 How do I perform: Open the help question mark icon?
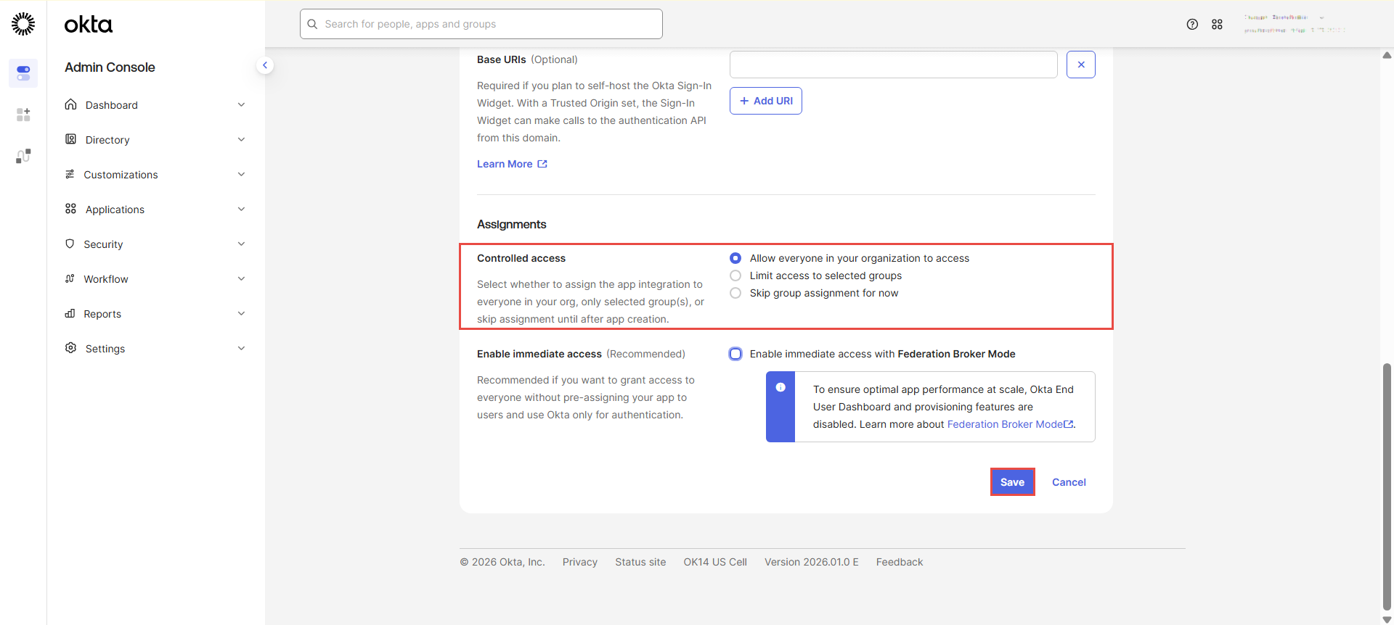1192,24
